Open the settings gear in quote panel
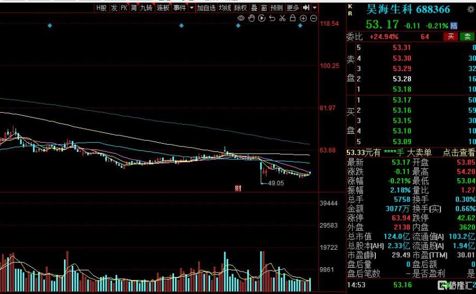Screen dimensions: 476x294 [471, 10]
